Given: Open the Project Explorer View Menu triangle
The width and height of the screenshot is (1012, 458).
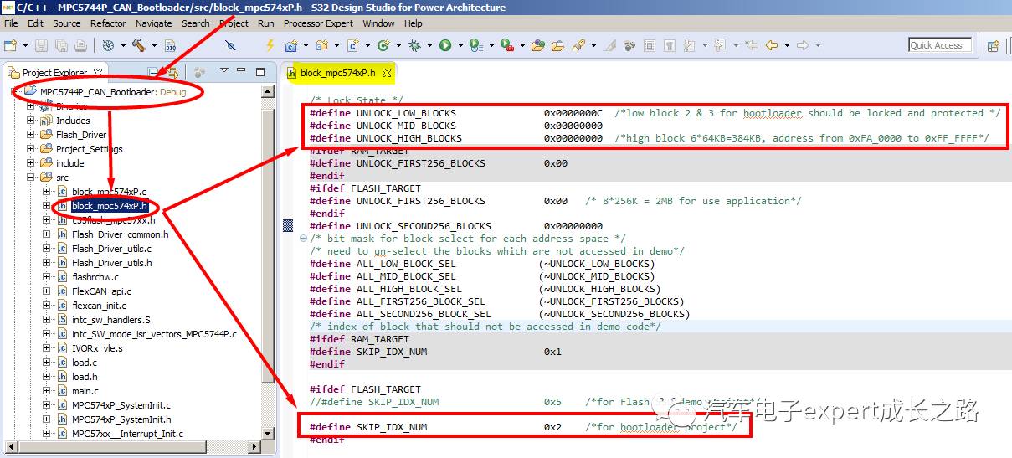Looking at the screenshot, I should (x=224, y=71).
